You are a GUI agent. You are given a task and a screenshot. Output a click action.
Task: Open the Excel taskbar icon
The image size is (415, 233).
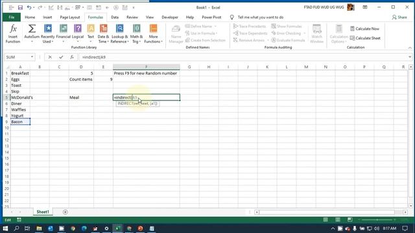(x=117, y=228)
